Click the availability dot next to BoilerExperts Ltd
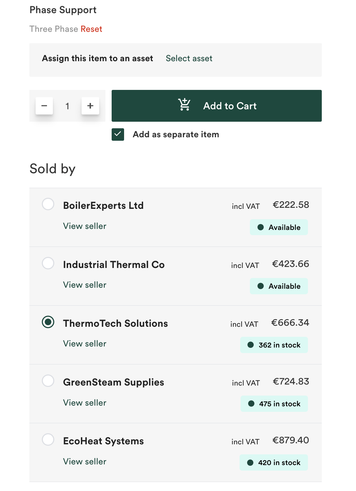The image size is (356, 491). [x=260, y=227]
